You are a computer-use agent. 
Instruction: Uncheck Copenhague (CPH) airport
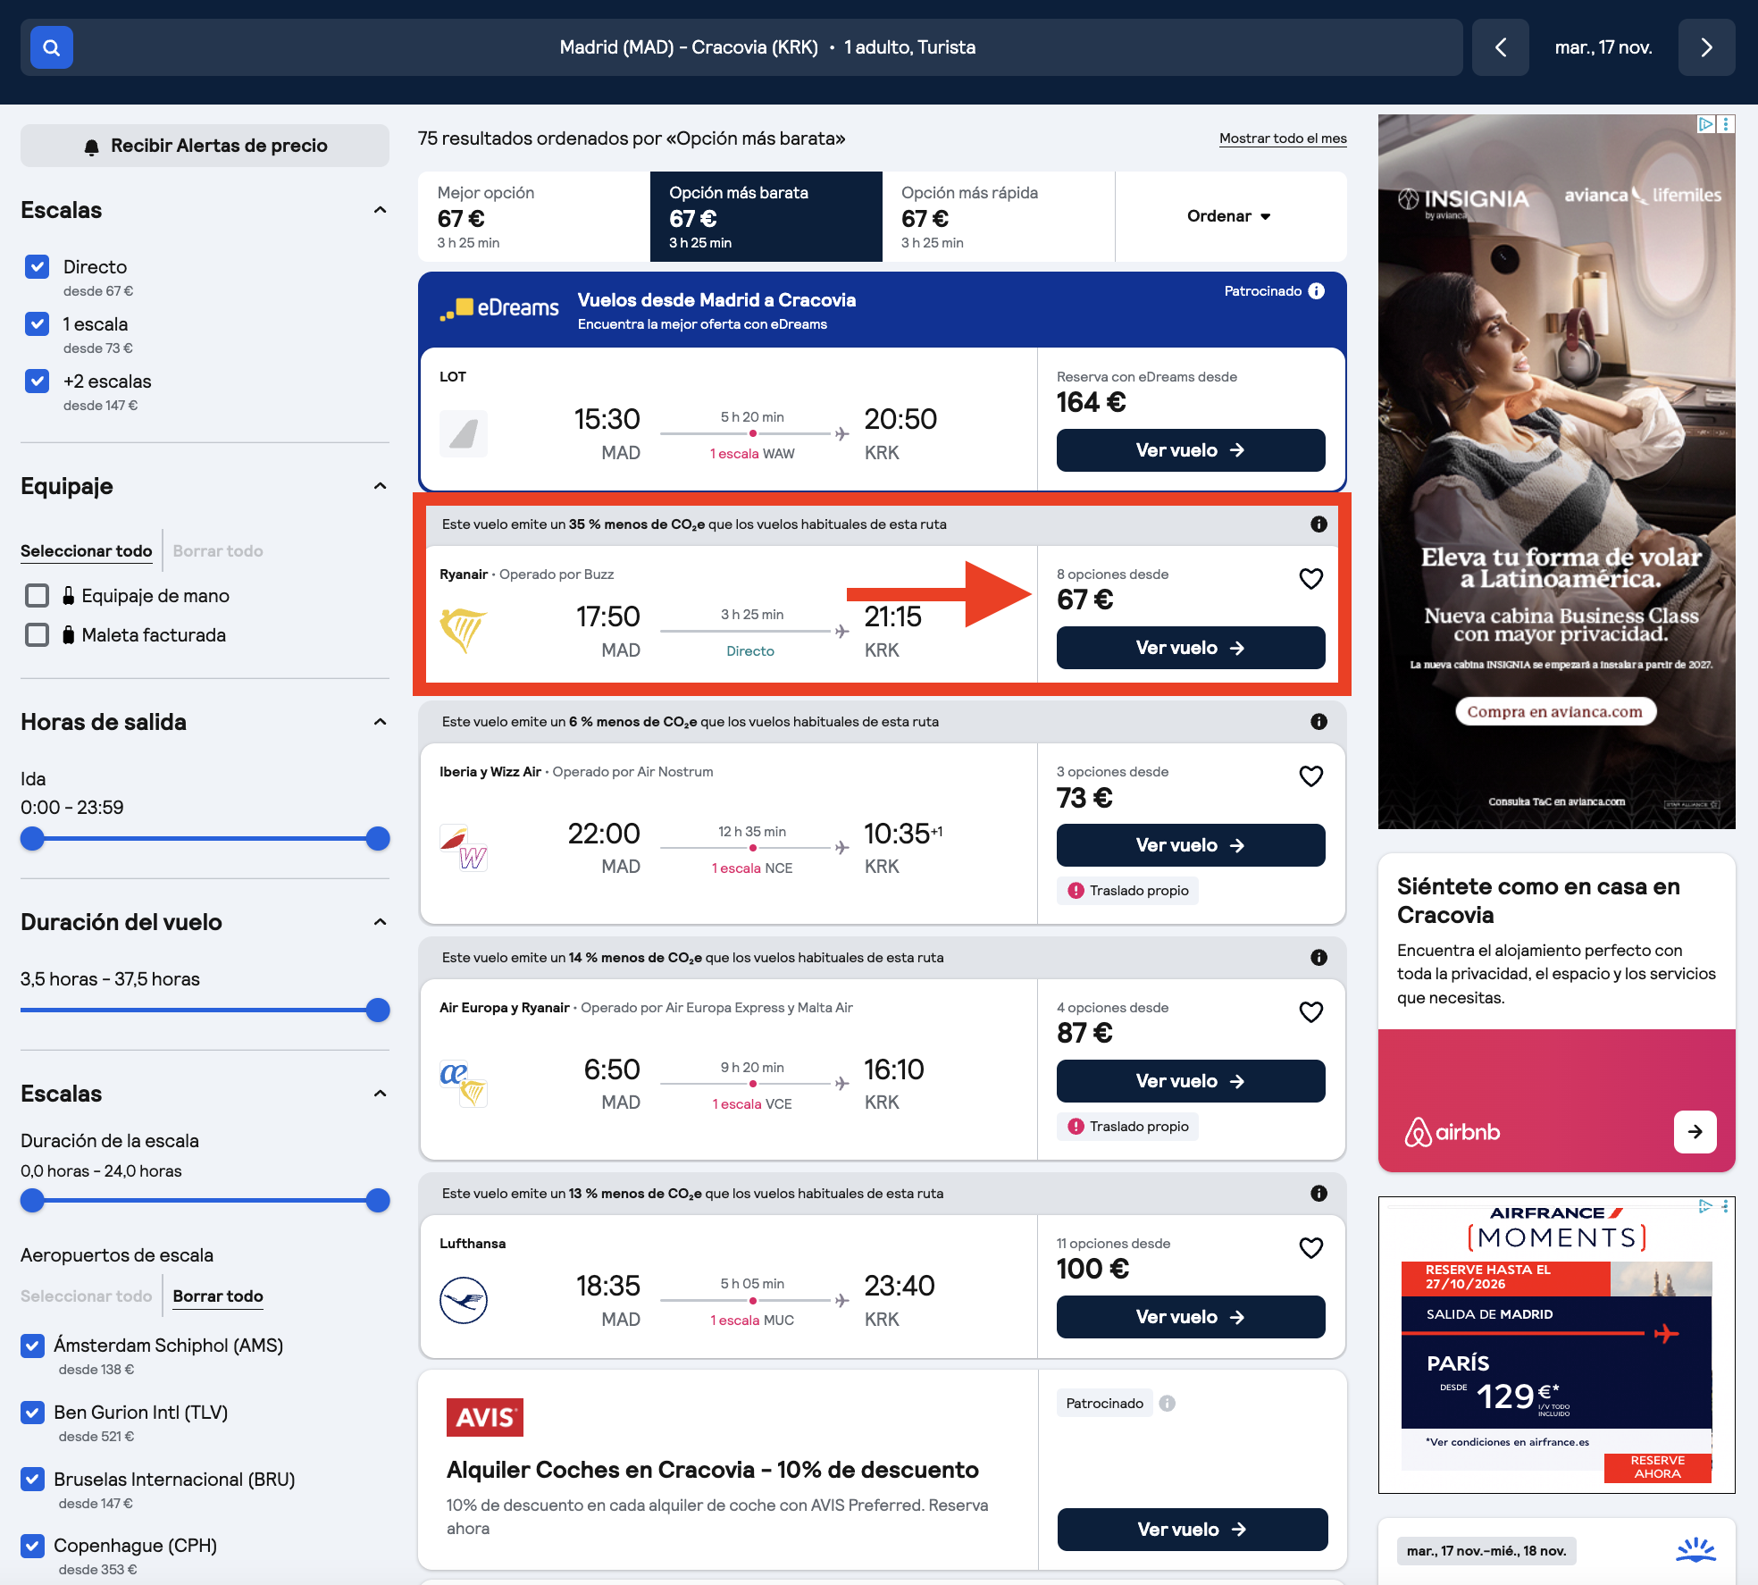(x=32, y=1546)
